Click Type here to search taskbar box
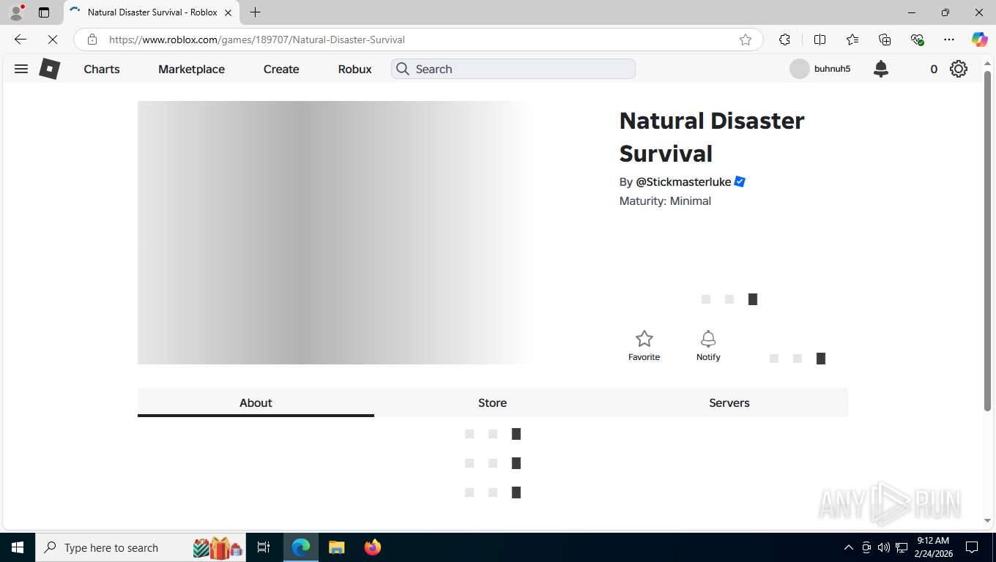This screenshot has width=996, height=562. [x=141, y=547]
